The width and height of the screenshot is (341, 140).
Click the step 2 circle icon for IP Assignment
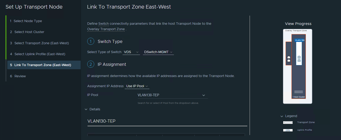point(91,64)
